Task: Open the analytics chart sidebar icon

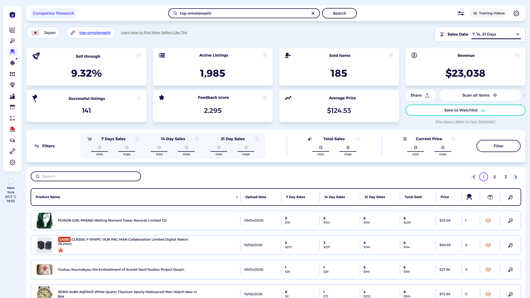Action: (12, 30)
